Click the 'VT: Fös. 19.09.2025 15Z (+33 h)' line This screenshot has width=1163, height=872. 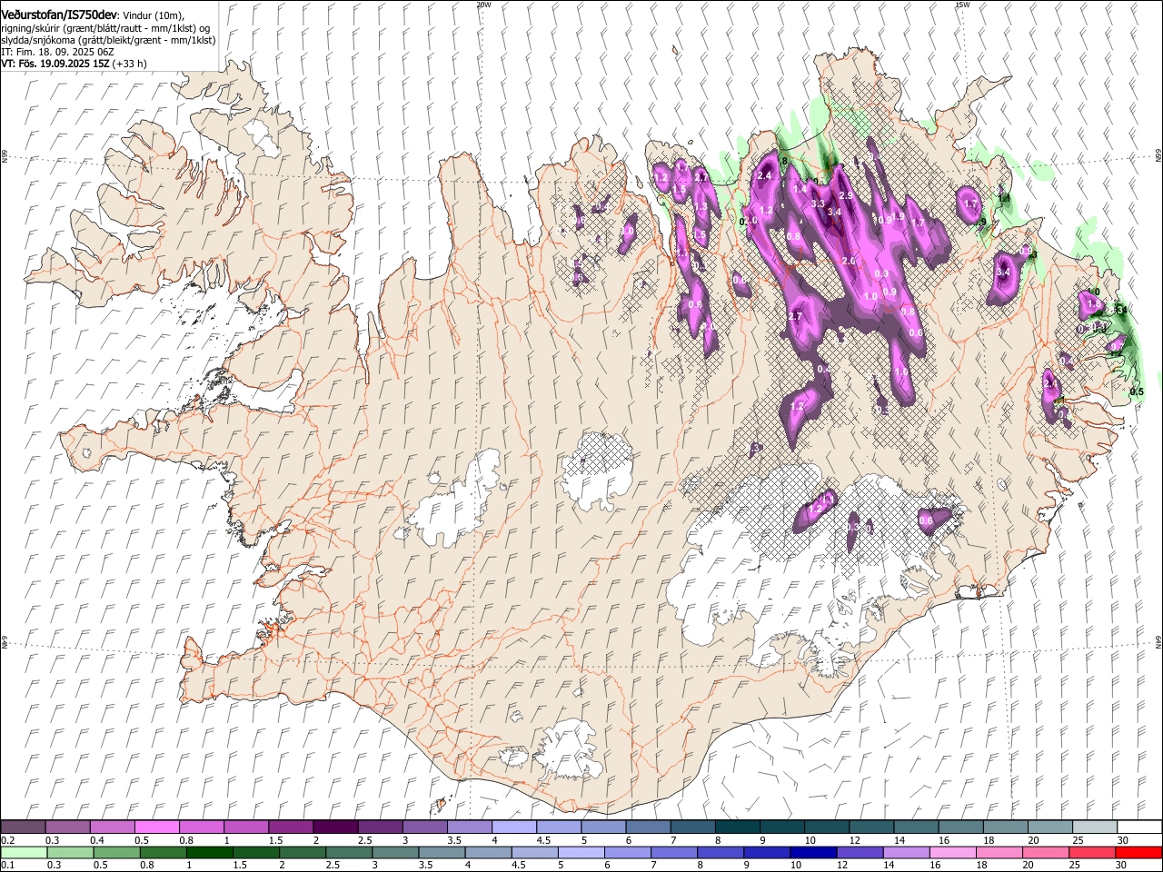pyautogui.click(x=74, y=64)
